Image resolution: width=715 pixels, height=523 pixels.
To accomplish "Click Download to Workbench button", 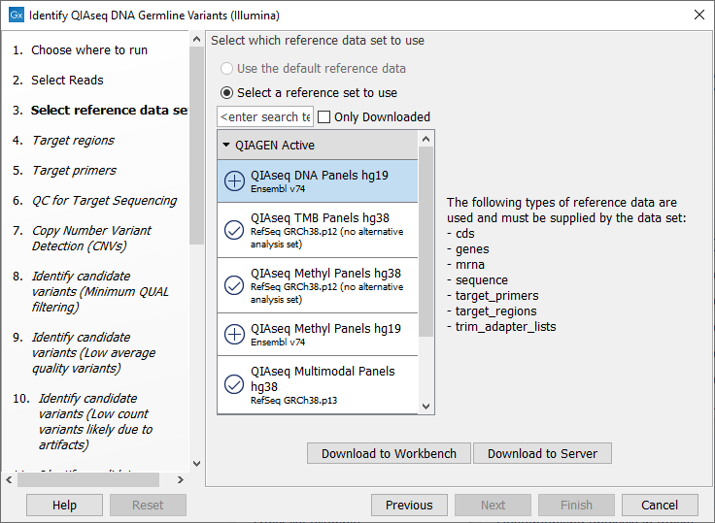I will [389, 453].
